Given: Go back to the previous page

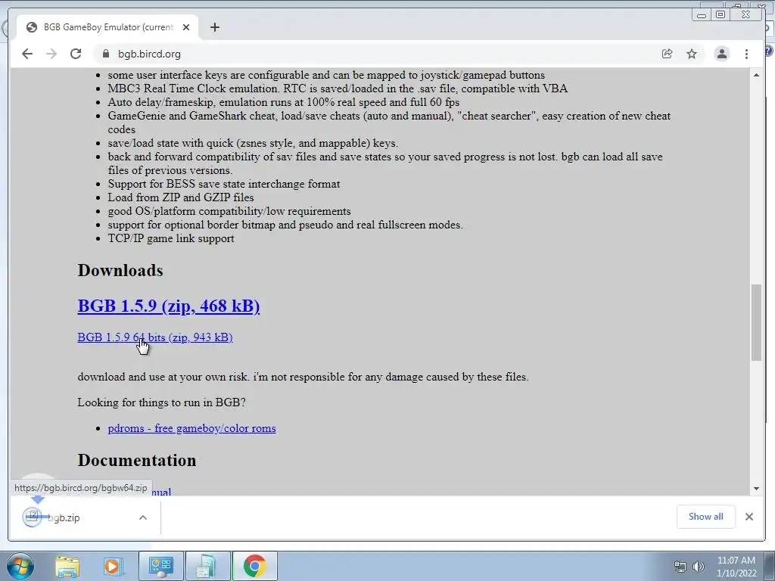Looking at the screenshot, I should pyautogui.click(x=27, y=54).
